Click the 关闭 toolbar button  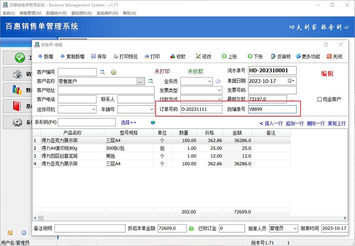click(x=334, y=56)
